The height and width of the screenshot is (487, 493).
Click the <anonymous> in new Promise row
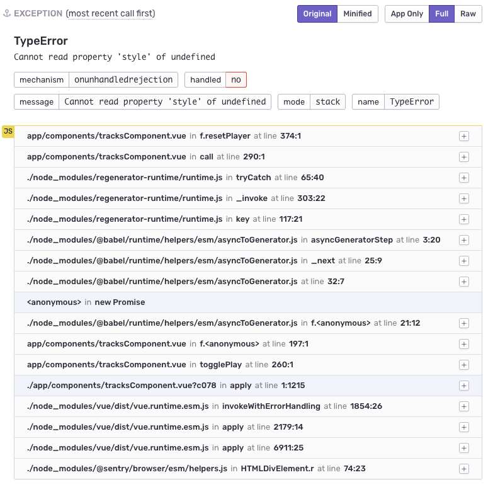click(x=247, y=302)
